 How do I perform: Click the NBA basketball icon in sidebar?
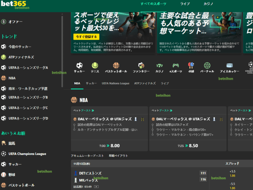click(4, 78)
